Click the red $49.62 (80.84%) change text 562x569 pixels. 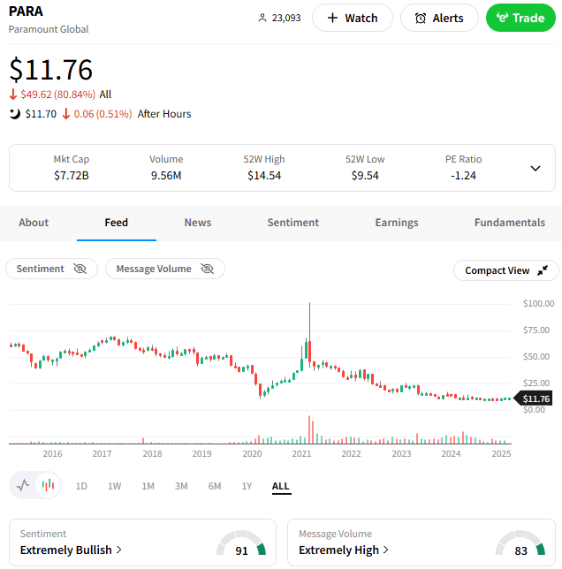(57, 95)
